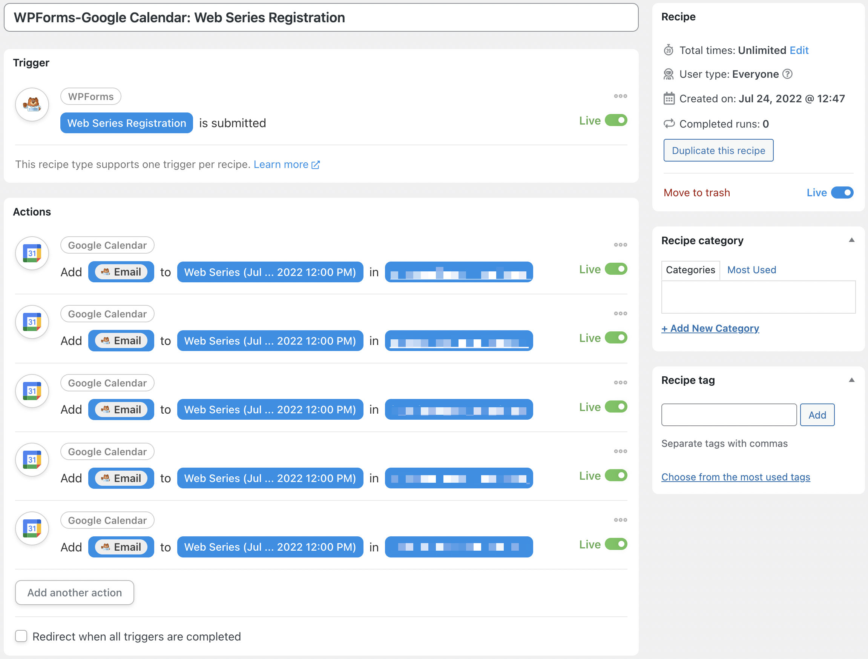Toggle fifth action's Live switch
This screenshot has width=868, height=659.
point(616,544)
